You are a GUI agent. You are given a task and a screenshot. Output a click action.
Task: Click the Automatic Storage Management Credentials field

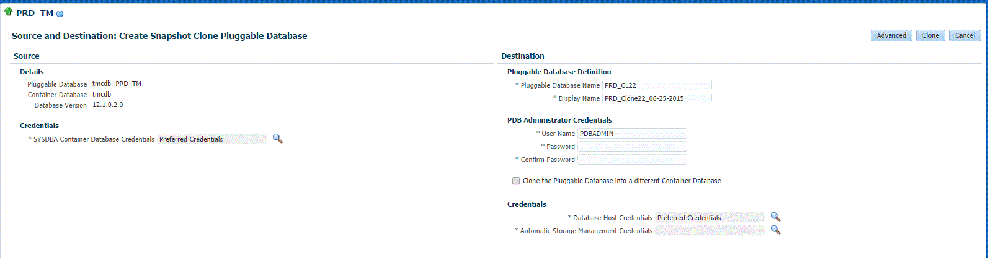pyautogui.click(x=710, y=231)
